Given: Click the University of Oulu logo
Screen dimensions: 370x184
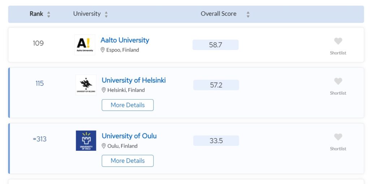Looking at the screenshot, I should [86, 141].
